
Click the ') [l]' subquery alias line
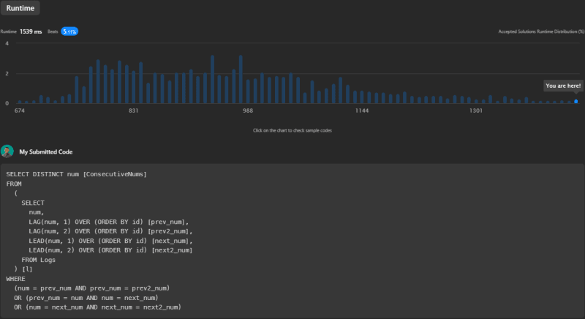23,269
